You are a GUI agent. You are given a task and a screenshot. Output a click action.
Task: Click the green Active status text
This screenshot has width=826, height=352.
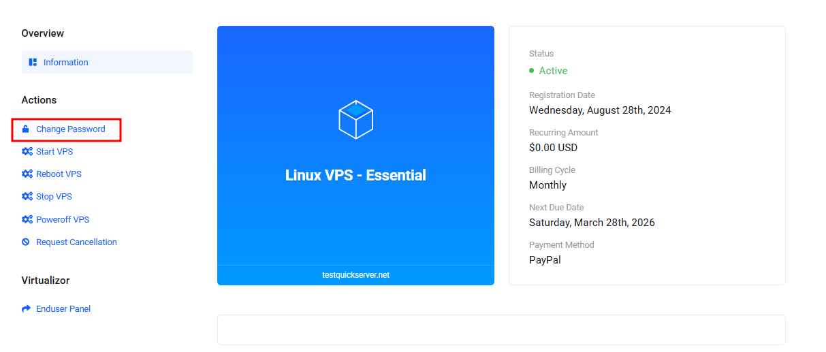553,71
